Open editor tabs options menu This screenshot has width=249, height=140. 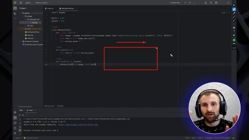click(x=229, y=8)
